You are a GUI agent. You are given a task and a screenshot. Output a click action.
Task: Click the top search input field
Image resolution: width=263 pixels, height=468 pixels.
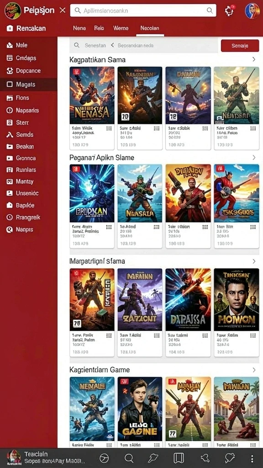pos(143,11)
